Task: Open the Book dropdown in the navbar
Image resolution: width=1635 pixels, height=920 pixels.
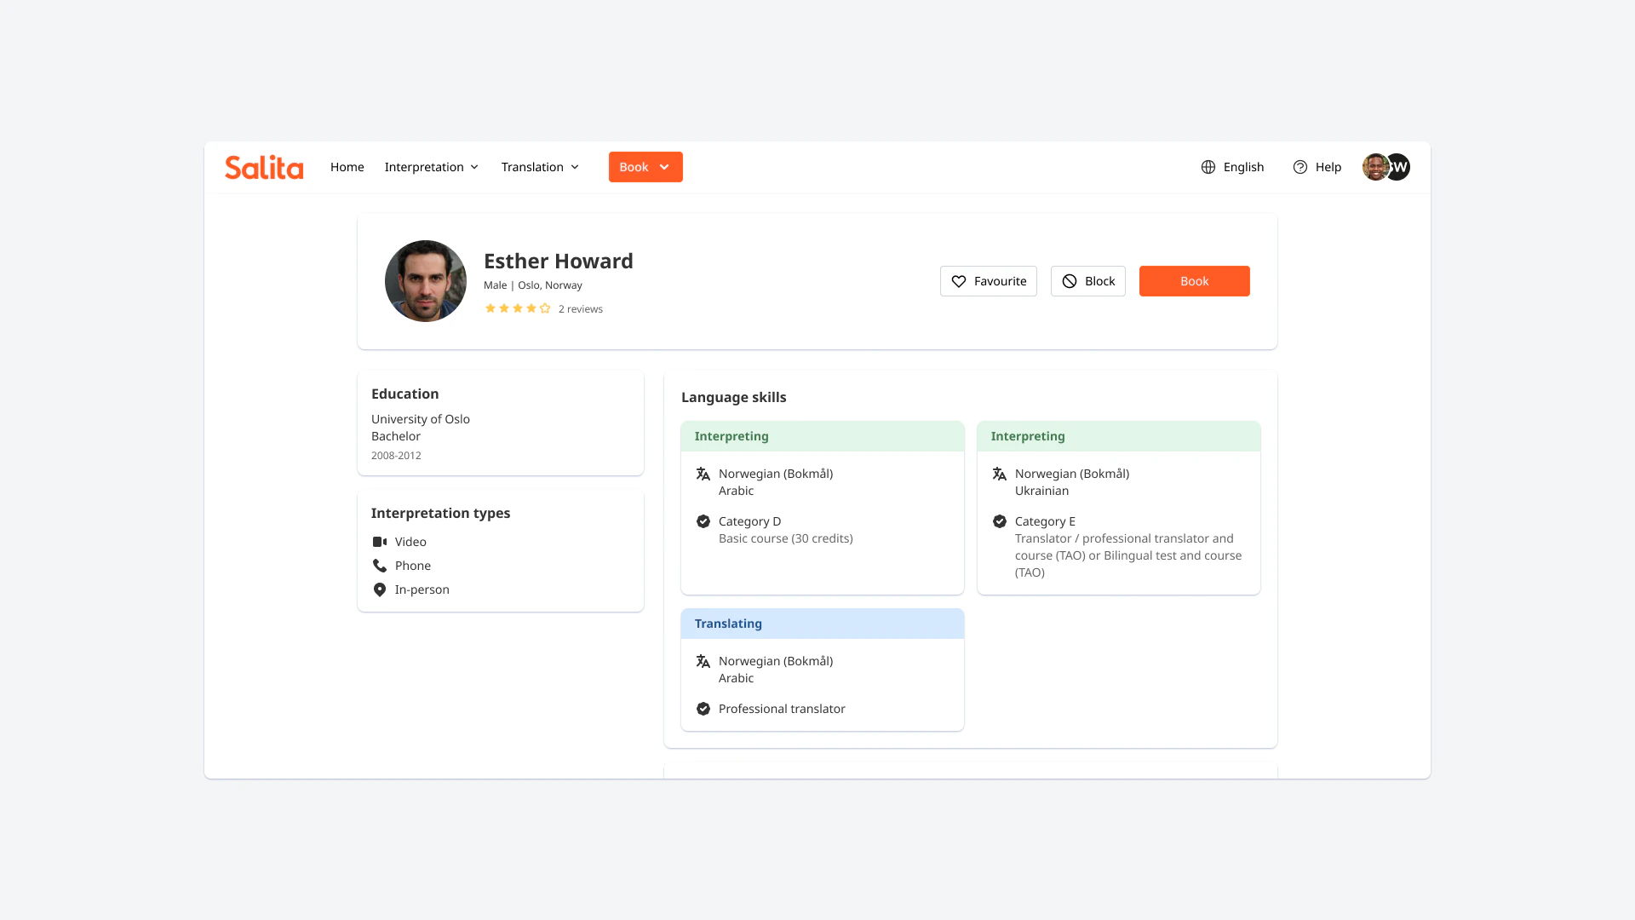Action: click(x=645, y=167)
